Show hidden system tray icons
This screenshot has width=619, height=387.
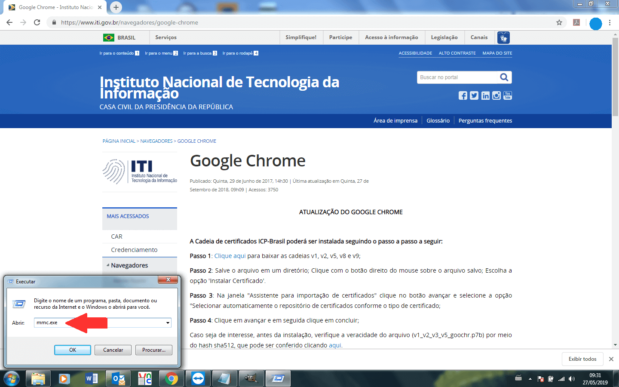pyautogui.click(x=530, y=379)
